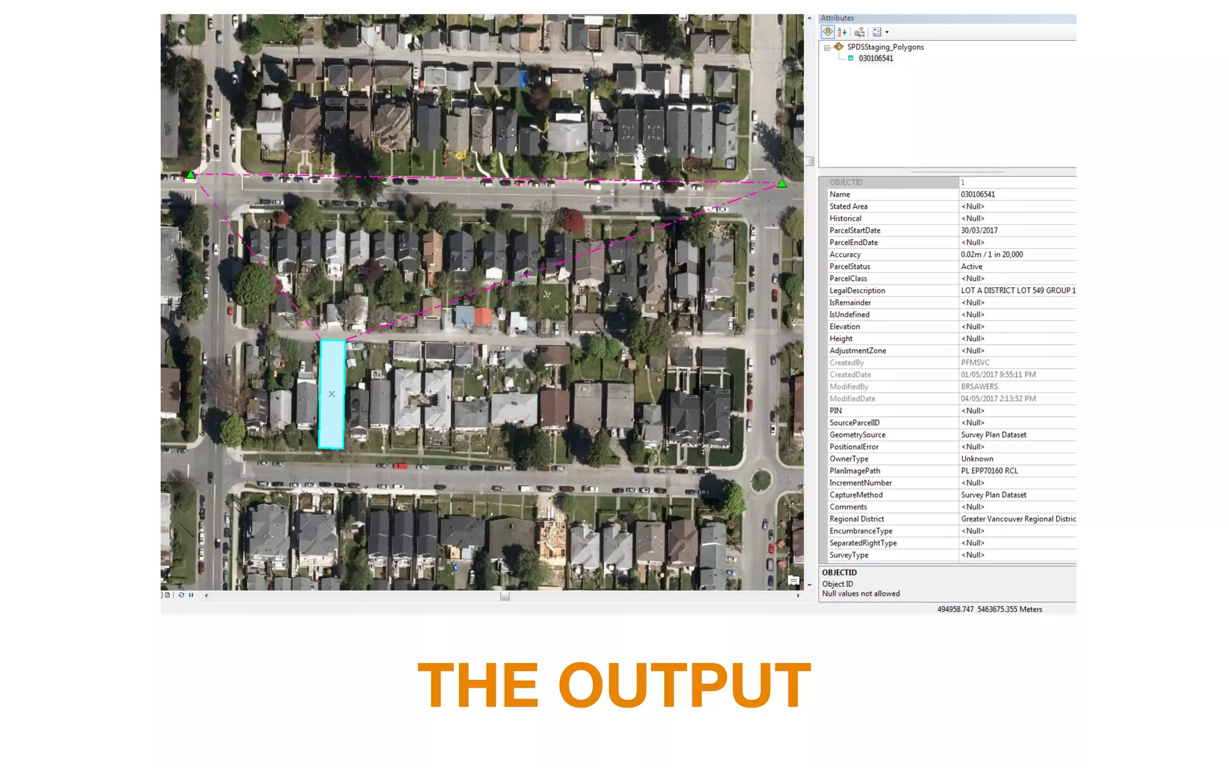This screenshot has width=1229, height=768.
Task: Click the IsUndefined value cell
Action: point(1017,314)
